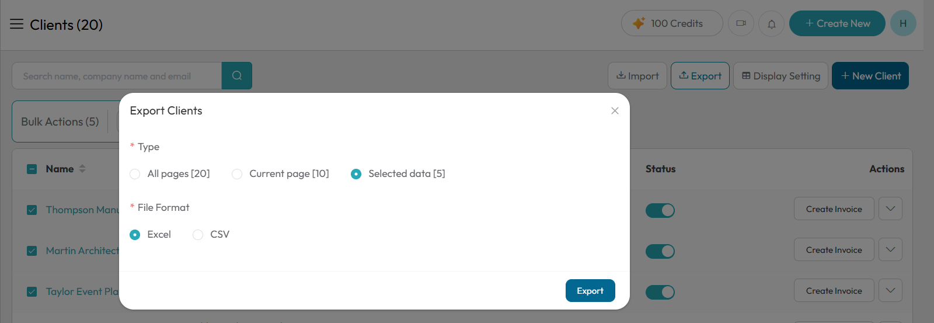The width and height of the screenshot is (934, 323).
Task: Select the CSV file format radio
Action: [x=198, y=235]
